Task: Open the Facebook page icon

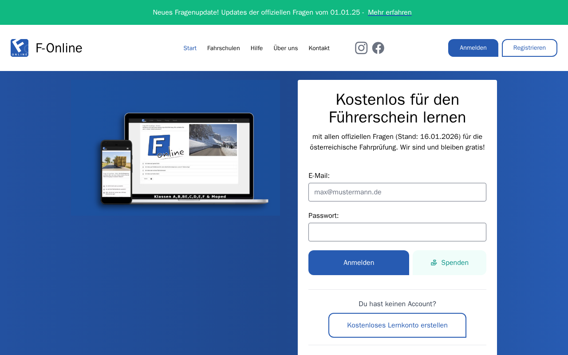Action: click(x=378, y=48)
